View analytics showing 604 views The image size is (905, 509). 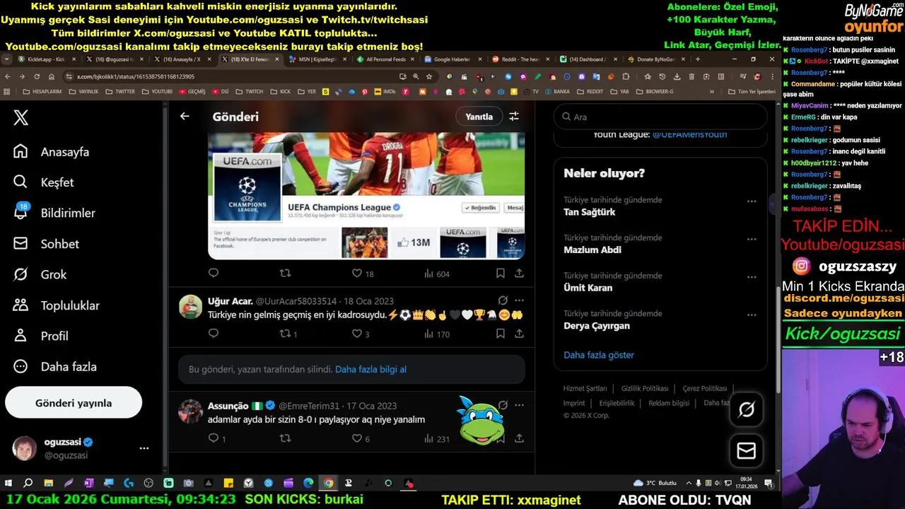pyautogui.click(x=437, y=274)
